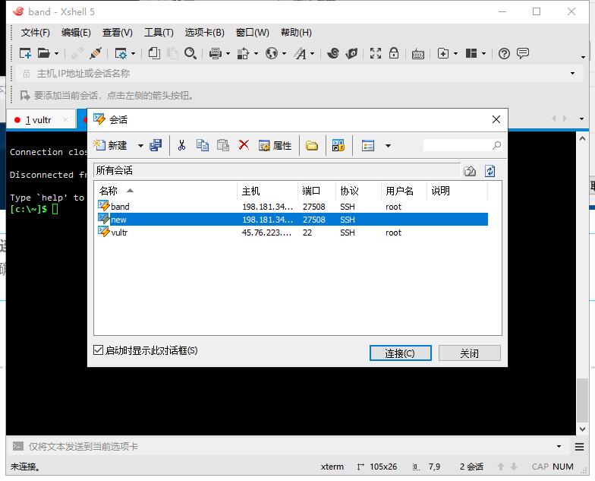This screenshot has height=481, width=595.
Task: Click the keyboard mapping icon
Action: pyautogui.click(x=417, y=54)
